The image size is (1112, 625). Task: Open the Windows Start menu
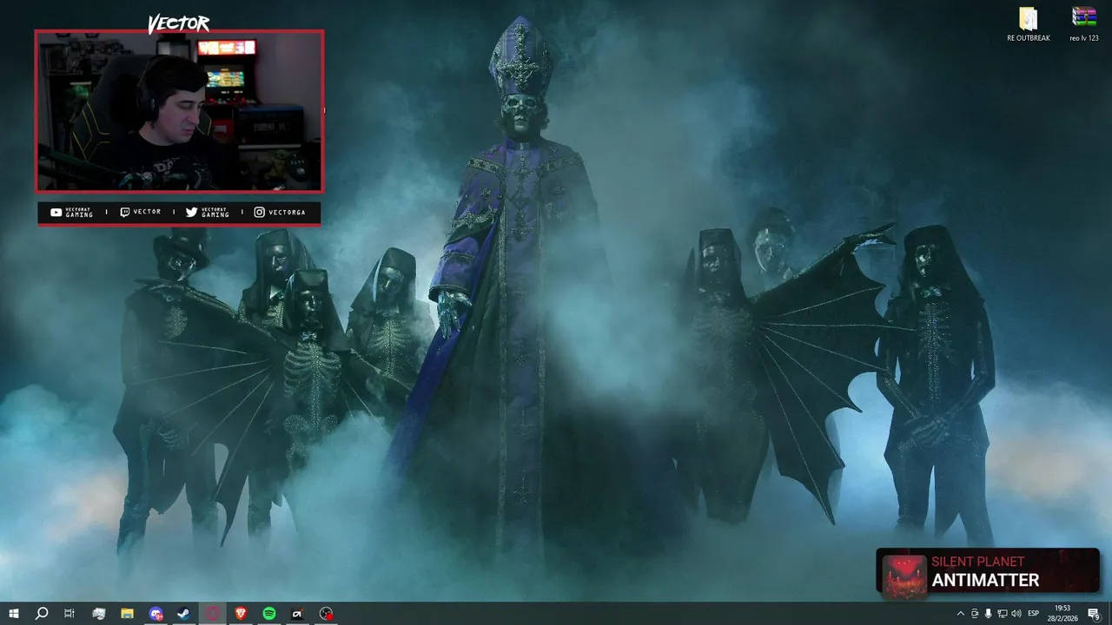coord(14,614)
